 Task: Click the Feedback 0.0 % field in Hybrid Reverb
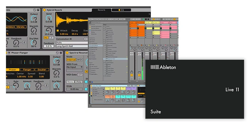pyautogui.click(x=49, y=46)
